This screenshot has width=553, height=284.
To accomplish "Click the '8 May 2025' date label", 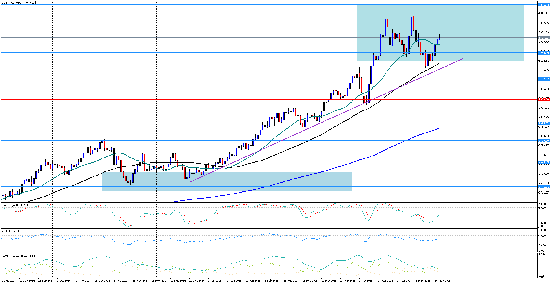I will coord(423,281).
